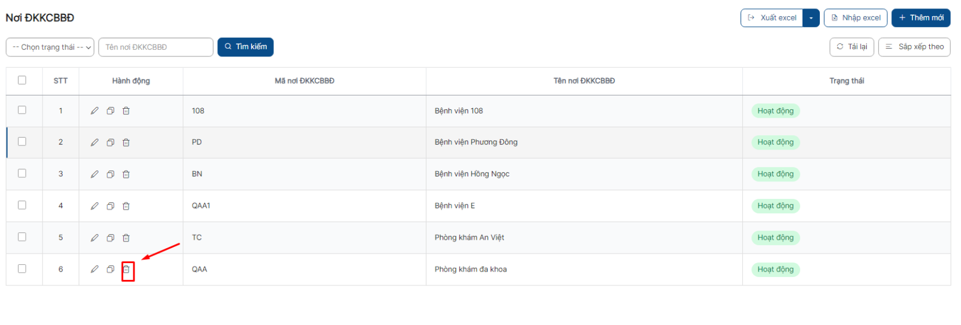Click the Tên nơi ĐKKCBBĐ column header
This screenshot has height=325, width=961.
(x=584, y=80)
